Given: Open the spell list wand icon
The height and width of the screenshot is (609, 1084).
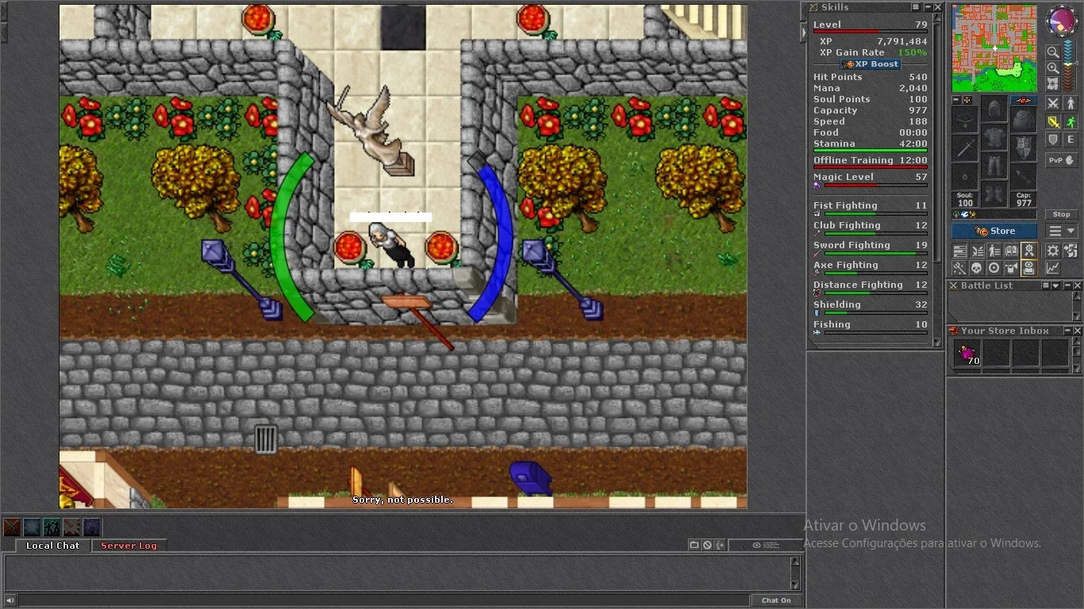Looking at the screenshot, I should (x=959, y=266).
